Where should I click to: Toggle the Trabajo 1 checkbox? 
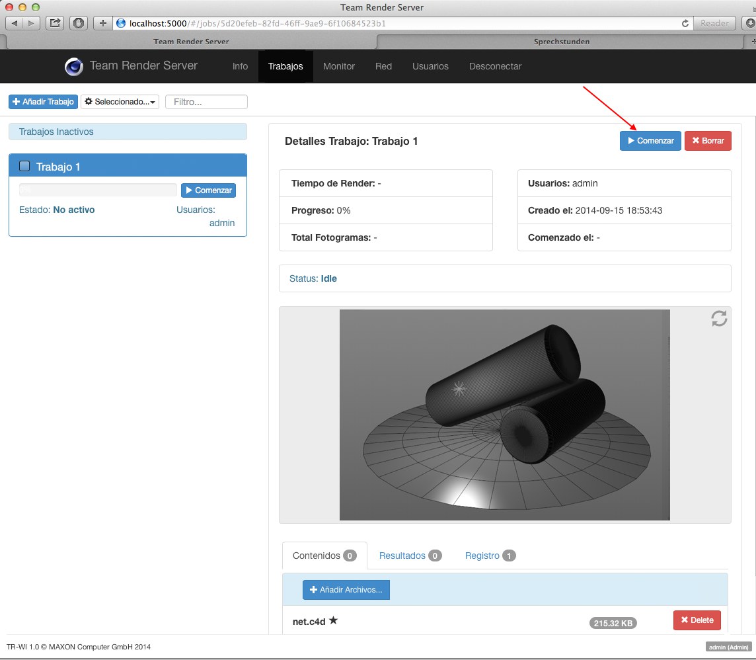point(25,166)
